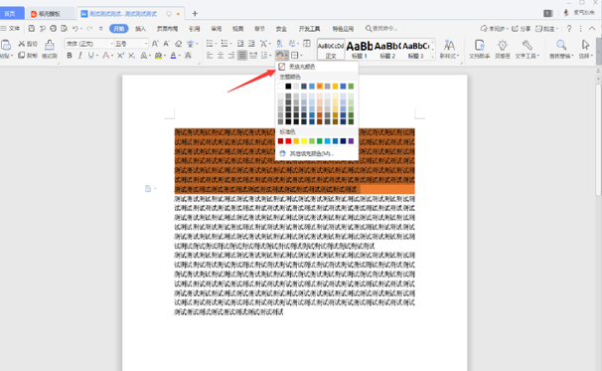Open the References (引用) tab
602x371 pixels.
pos(195,29)
